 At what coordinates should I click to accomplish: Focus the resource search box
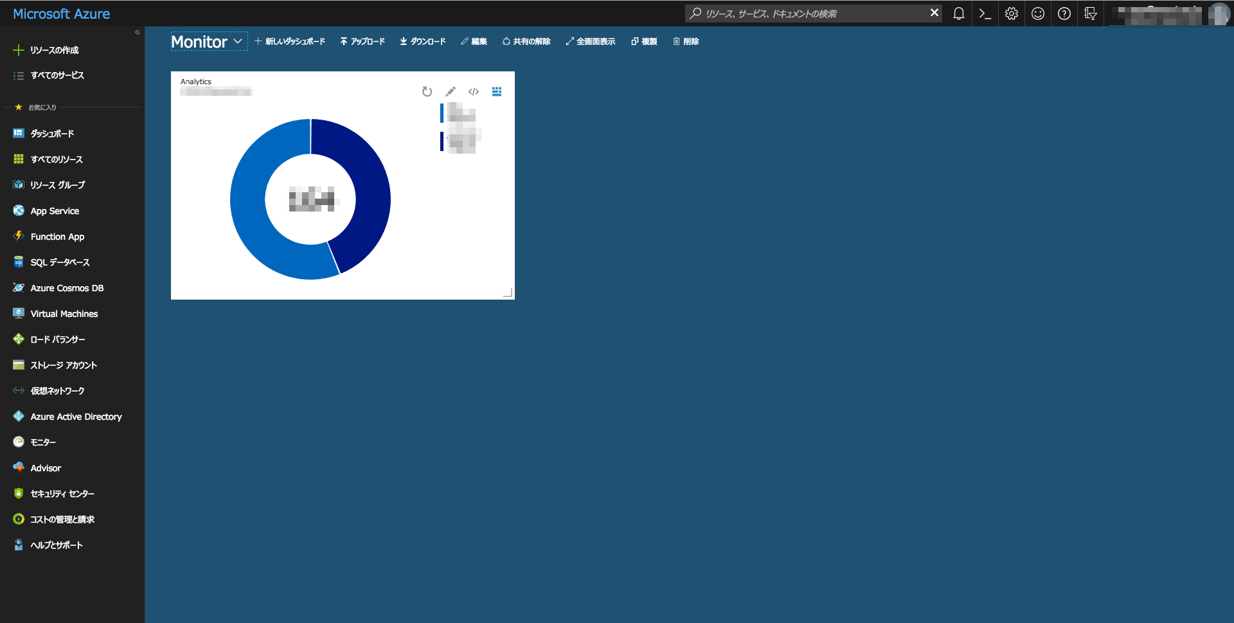click(807, 14)
